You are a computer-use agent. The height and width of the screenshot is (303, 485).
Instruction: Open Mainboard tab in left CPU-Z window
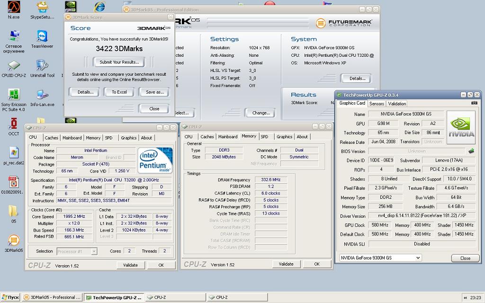point(72,138)
